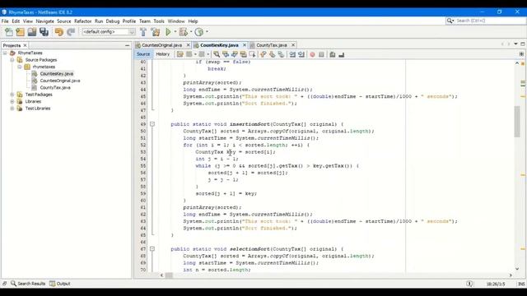Run the project with green arrow
This screenshot has height=296, width=527.
[x=168, y=32]
